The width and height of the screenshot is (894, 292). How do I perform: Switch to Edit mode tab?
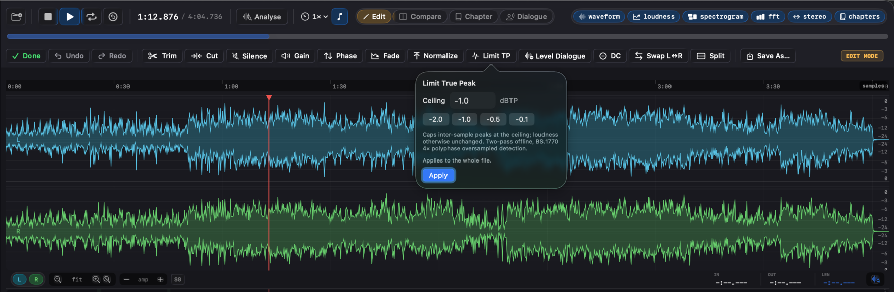374,17
